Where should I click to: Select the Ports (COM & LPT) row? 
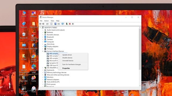click(52, 82)
